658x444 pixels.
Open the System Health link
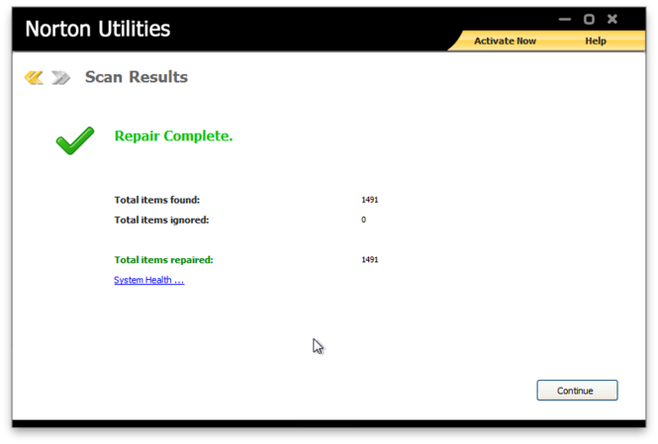[149, 280]
